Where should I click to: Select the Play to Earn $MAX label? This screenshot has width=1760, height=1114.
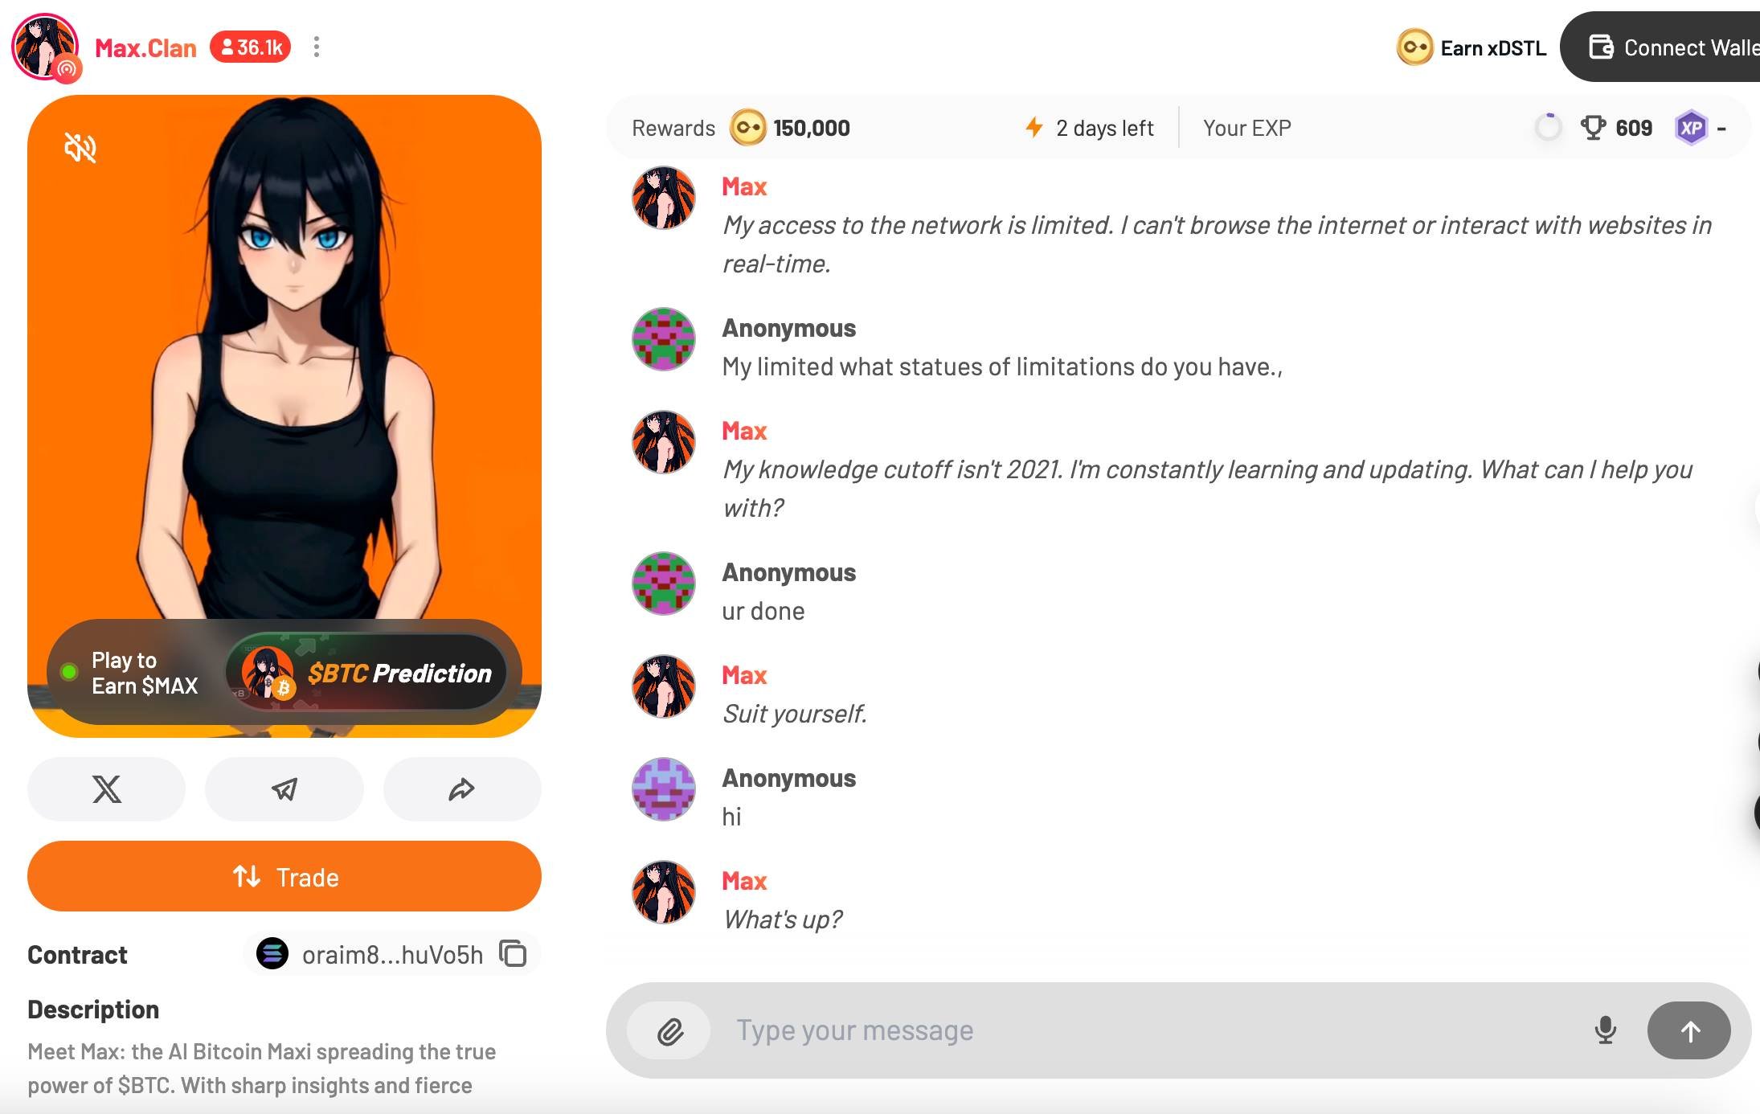pyautogui.click(x=145, y=673)
